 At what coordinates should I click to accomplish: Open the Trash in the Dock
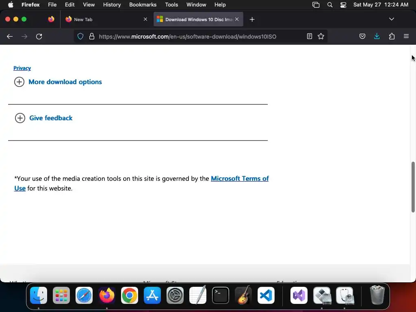(377, 295)
